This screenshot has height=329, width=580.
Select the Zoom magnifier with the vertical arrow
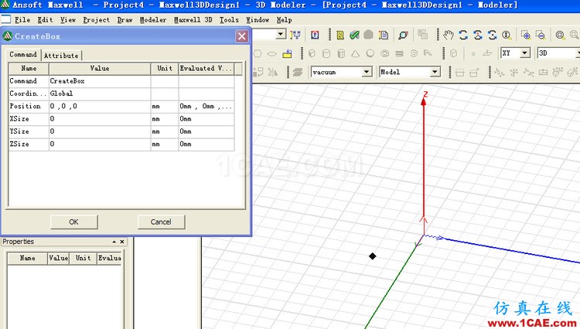[507, 35]
